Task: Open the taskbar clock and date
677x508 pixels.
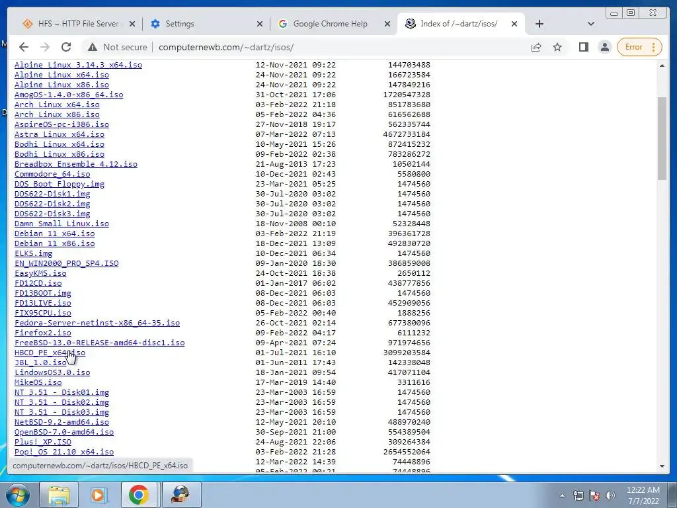Action: click(x=643, y=495)
